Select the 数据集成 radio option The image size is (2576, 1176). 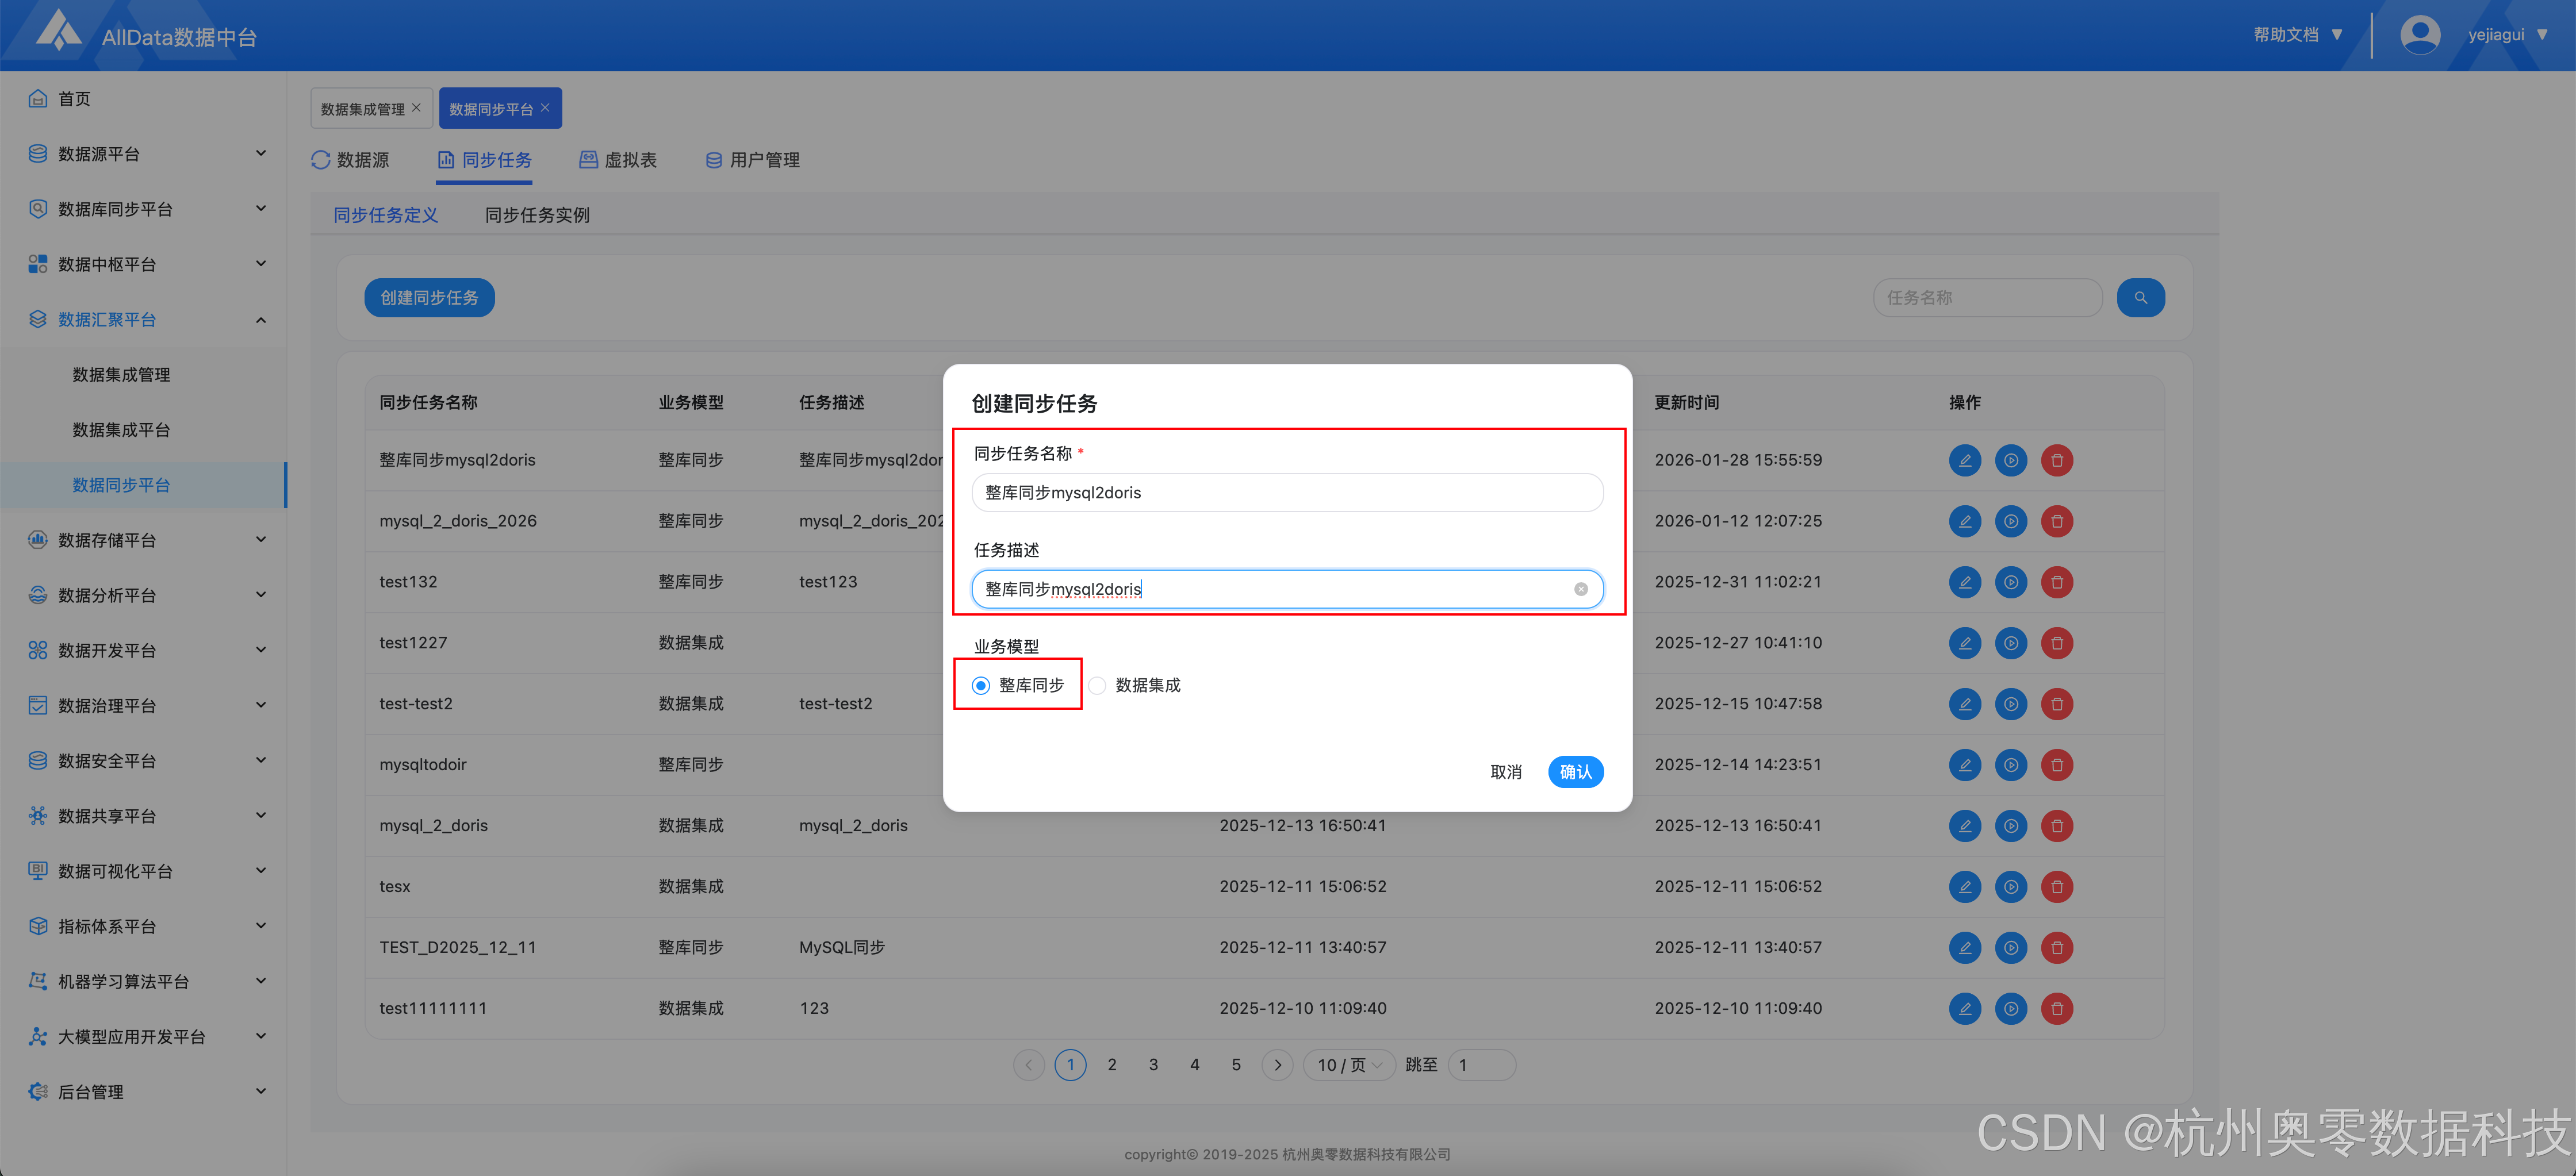coord(1097,685)
